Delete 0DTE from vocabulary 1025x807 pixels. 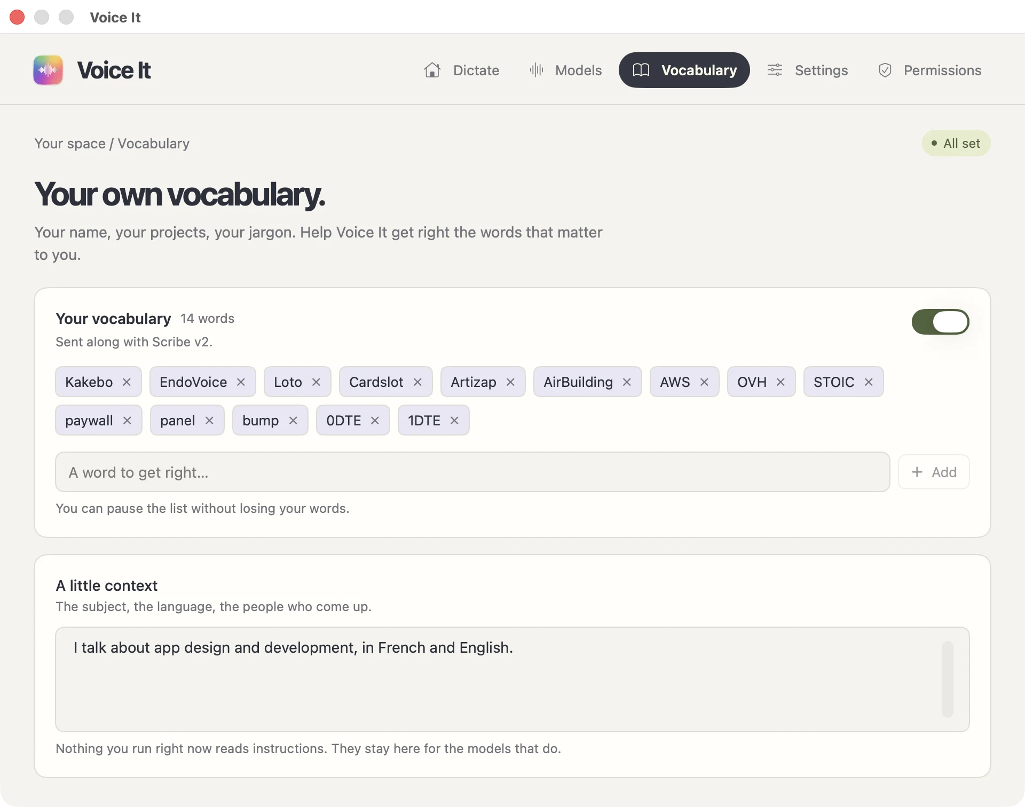(x=375, y=421)
